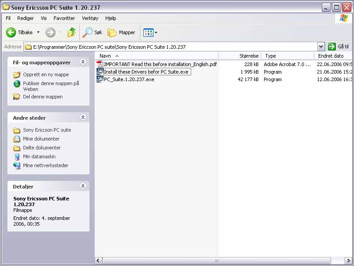Click the installer icon of Install these Drivers
This screenshot has height=266, width=354.
[x=100, y=72]
